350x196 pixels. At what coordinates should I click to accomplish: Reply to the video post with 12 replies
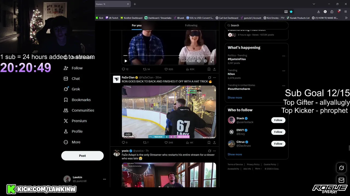(125, 69)
